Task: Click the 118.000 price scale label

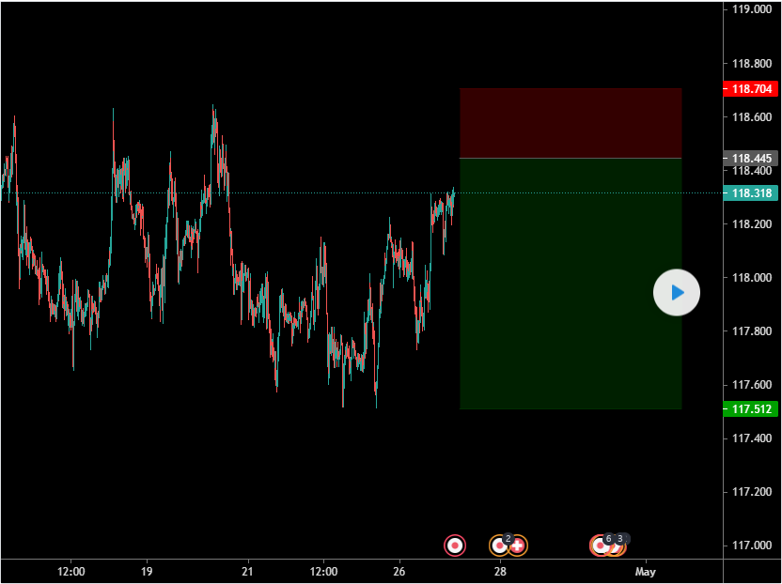Action: 751,278
